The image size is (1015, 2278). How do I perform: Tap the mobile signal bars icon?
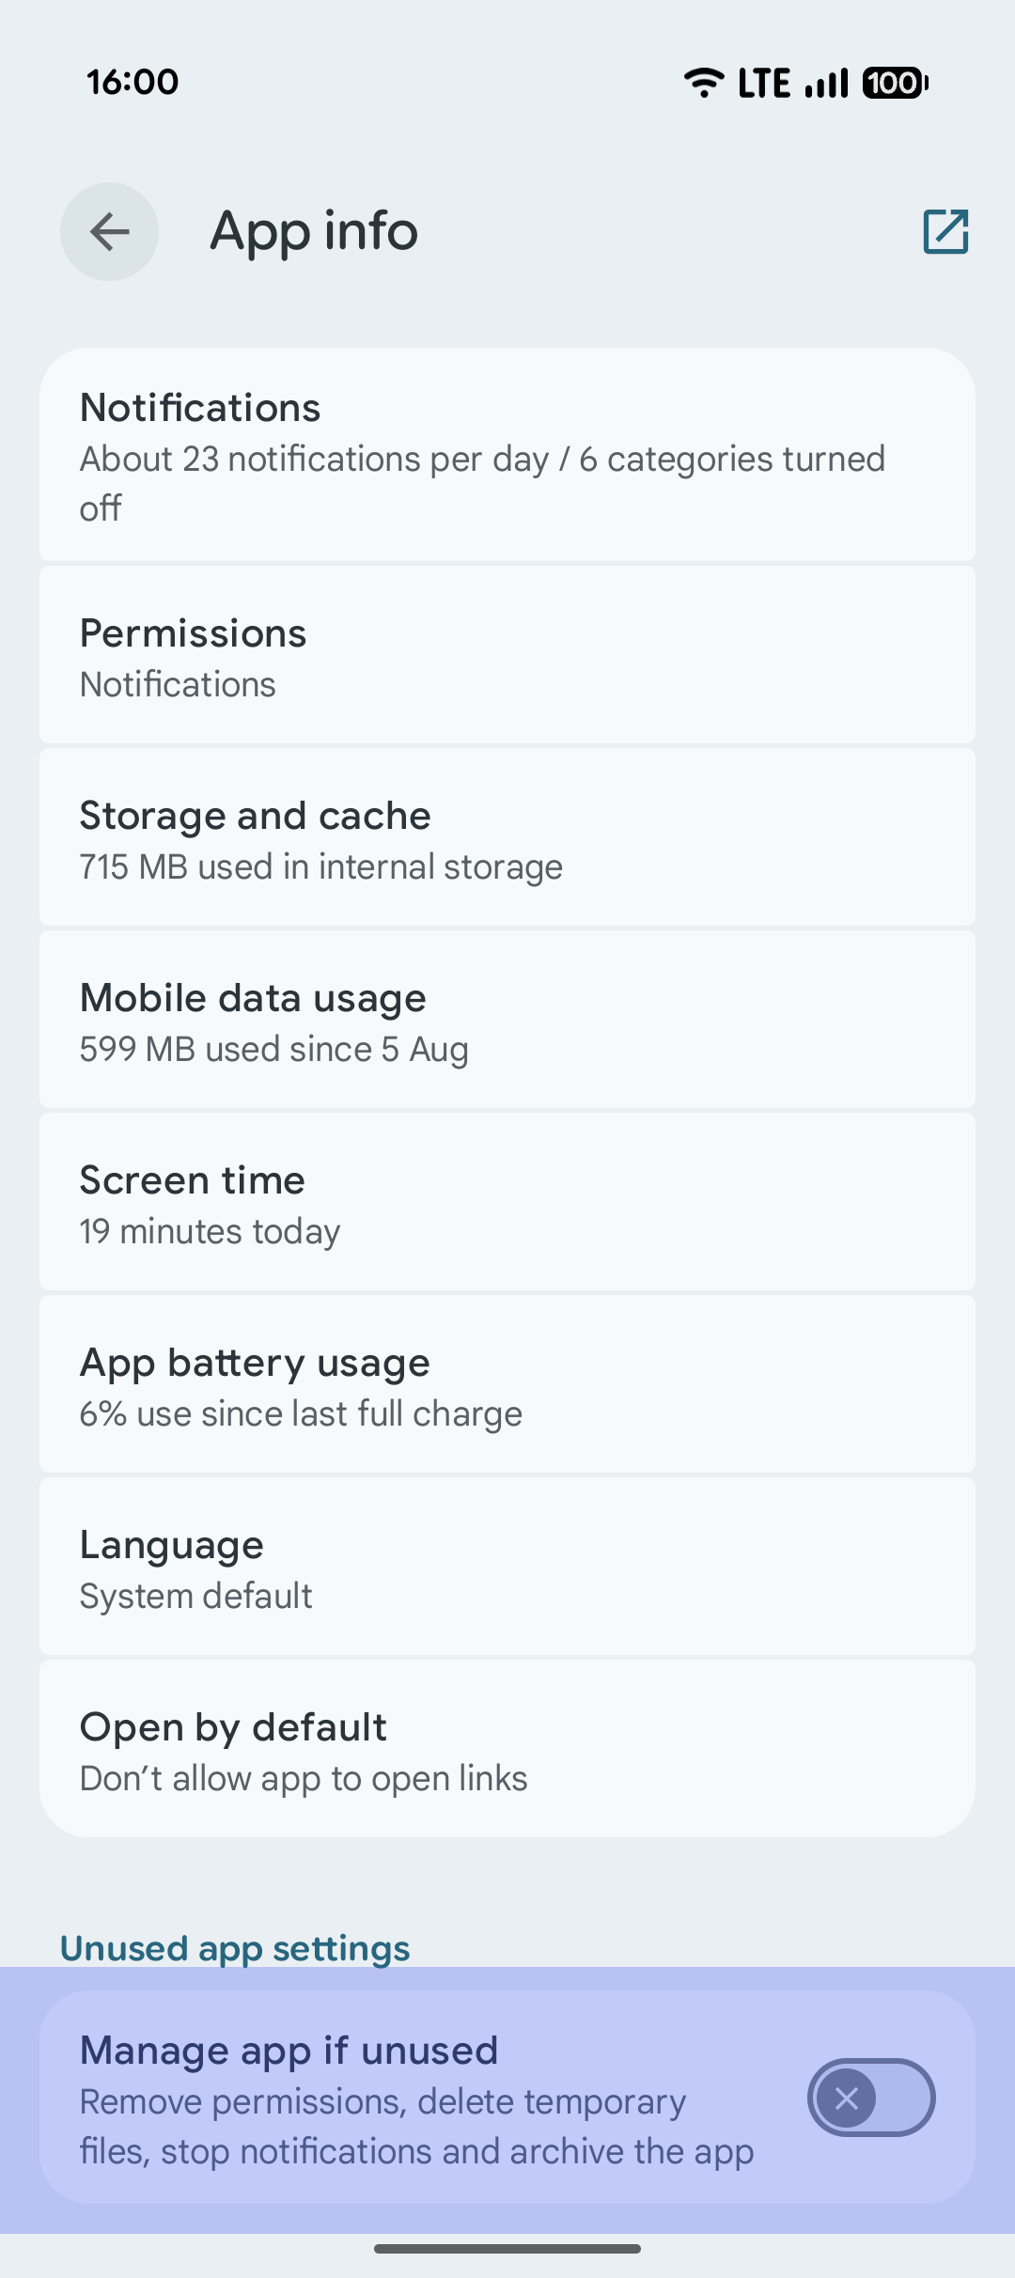(827, 83)
